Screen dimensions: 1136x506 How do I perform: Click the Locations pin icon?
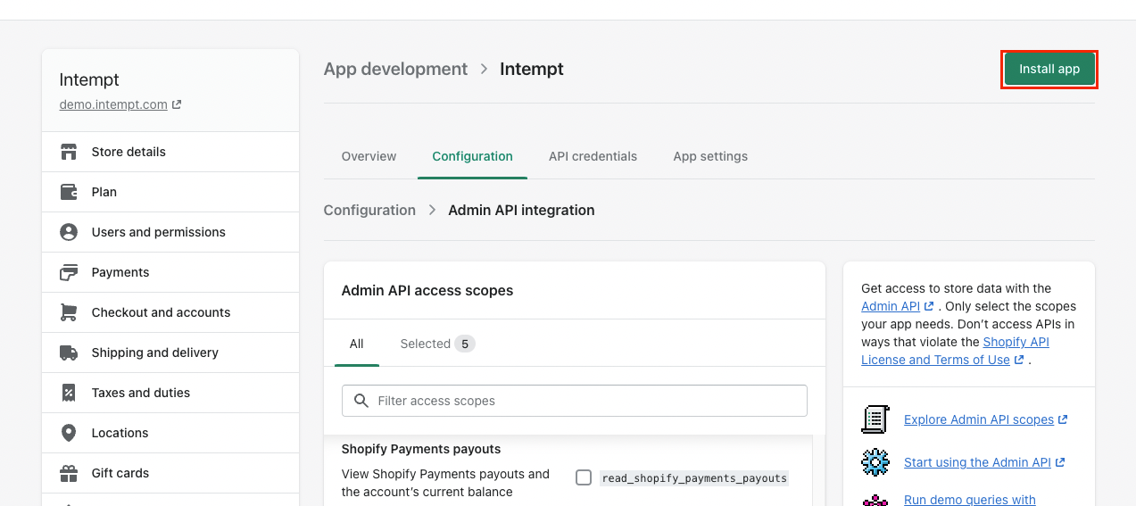point(69,433)
